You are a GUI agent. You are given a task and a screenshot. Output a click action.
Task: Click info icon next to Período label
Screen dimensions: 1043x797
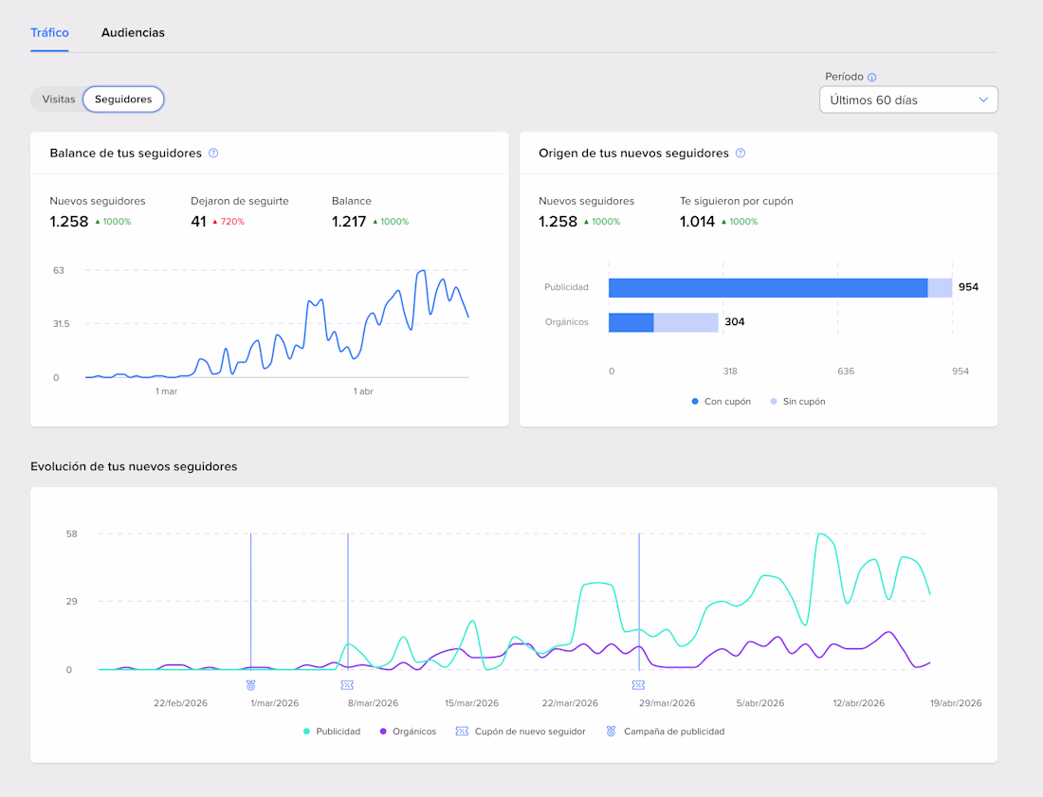pyautogui.click(x=872, y=78)
